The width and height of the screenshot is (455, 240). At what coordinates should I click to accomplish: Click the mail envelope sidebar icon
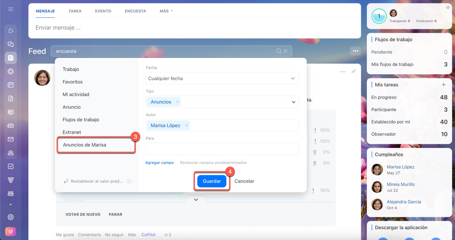pos(11,139)
